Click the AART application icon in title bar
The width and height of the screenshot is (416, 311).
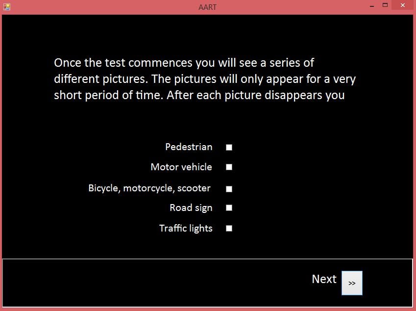pos(6,6)
